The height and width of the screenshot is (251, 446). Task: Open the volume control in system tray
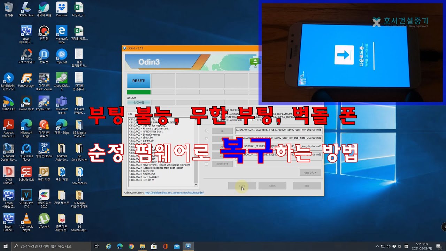click(389, 246)
